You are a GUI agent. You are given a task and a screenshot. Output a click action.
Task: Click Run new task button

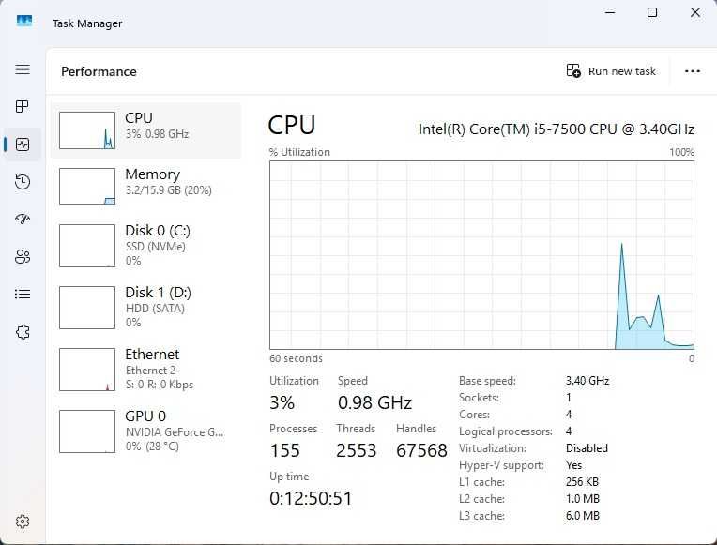[x=611, y=71]
